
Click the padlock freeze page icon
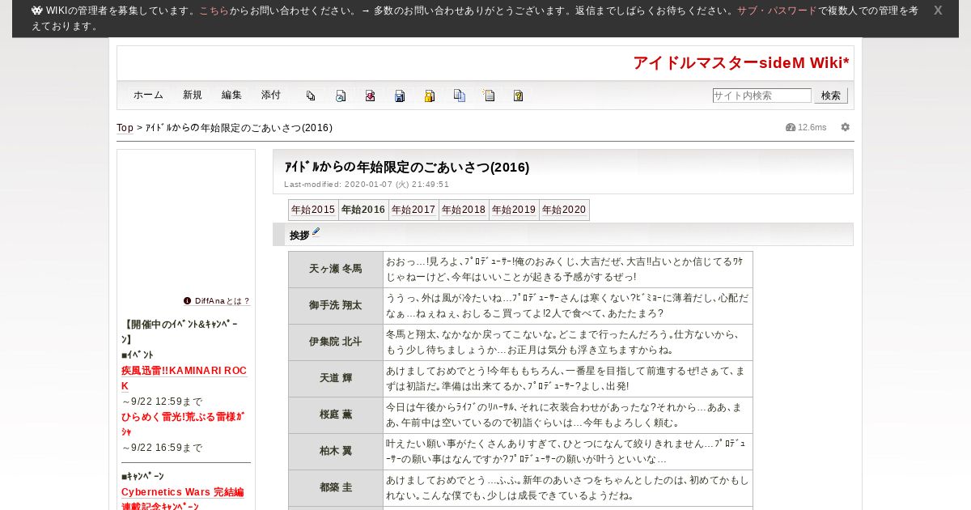click(x=430, y=96)
